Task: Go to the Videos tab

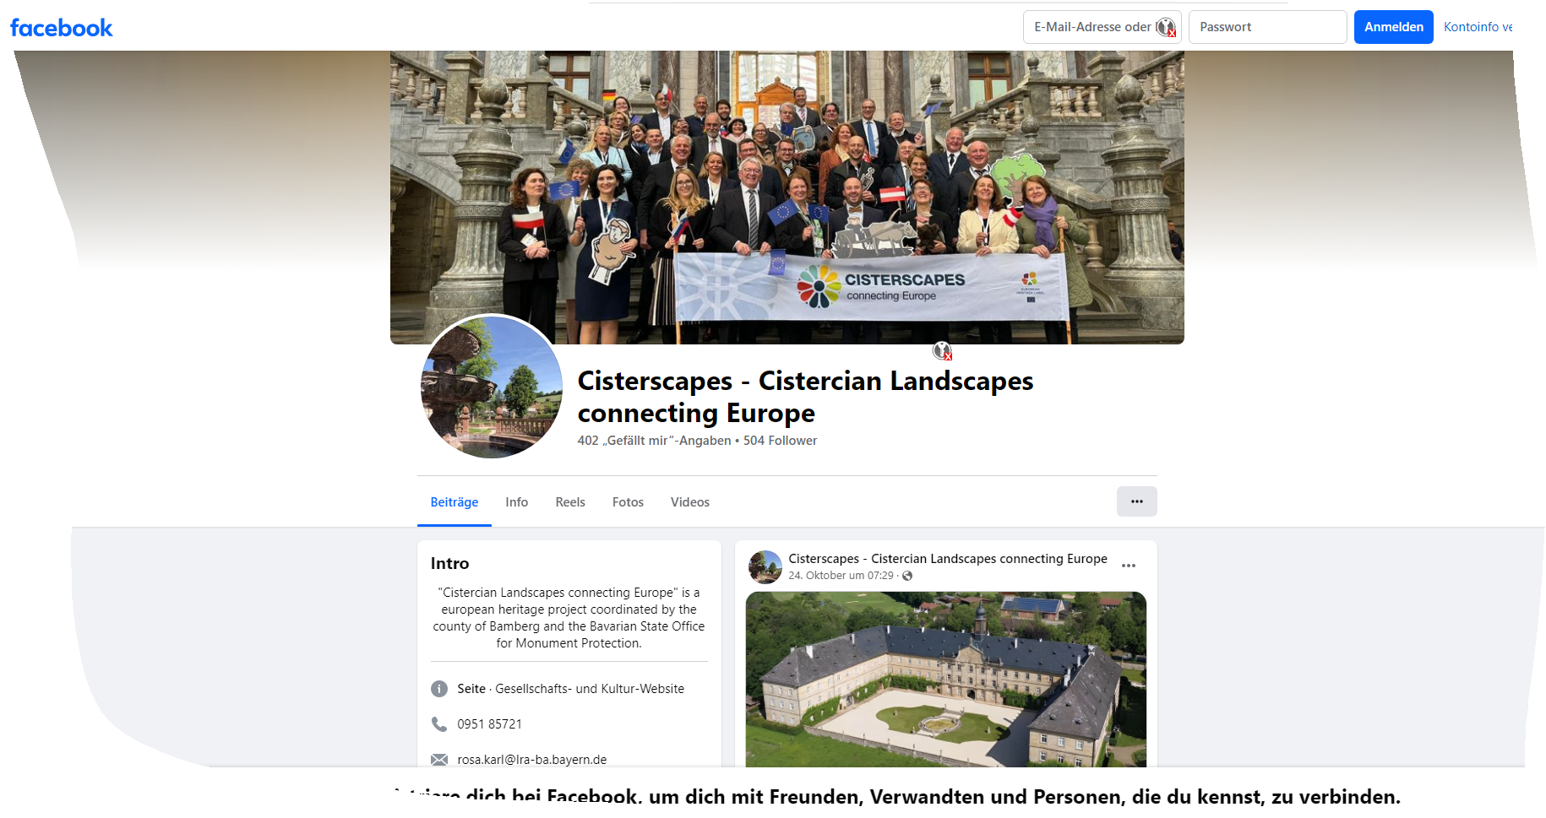Action: pyautogui.click(x=690, y=502)
